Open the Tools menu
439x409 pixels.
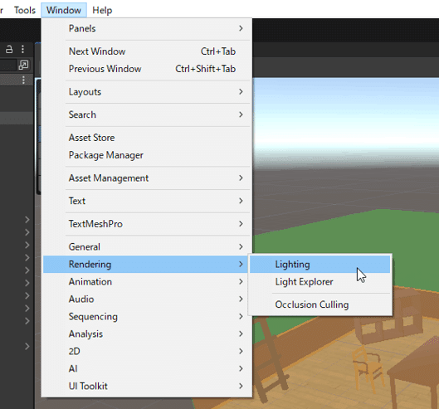point(25,10)
